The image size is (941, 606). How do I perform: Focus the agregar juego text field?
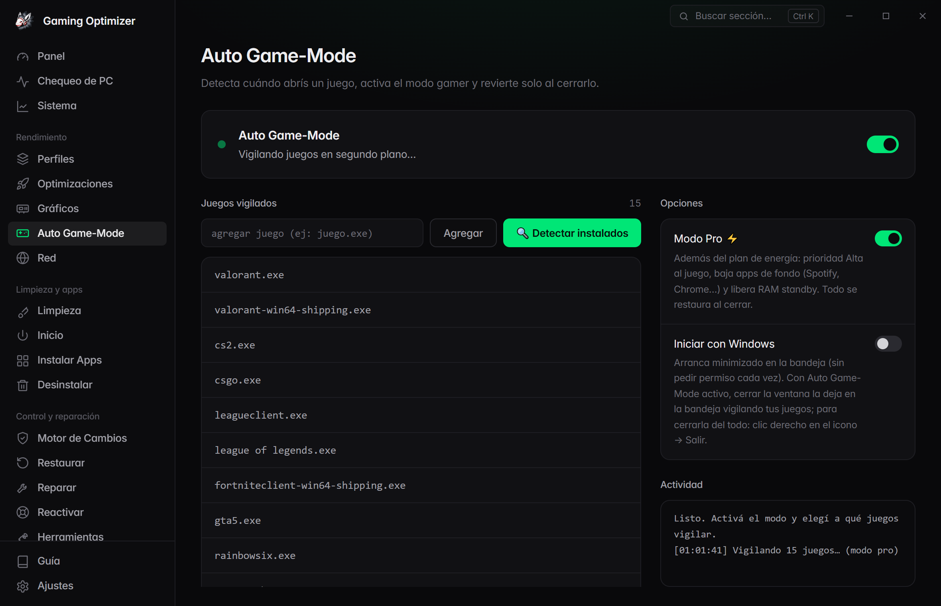(x=312, y=233)
